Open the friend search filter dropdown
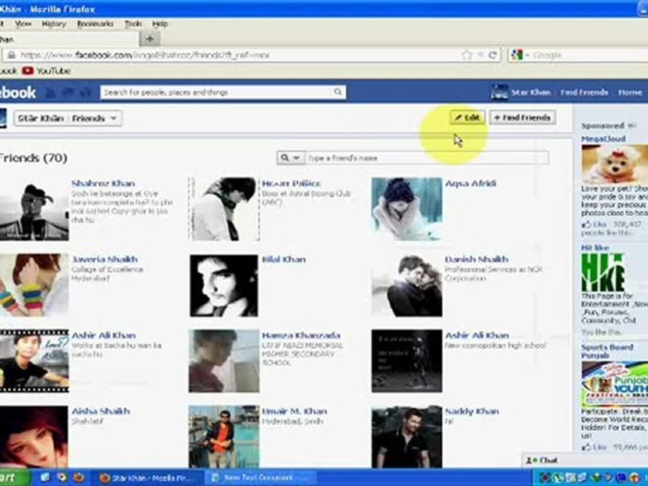The image size is (648, 486). point(291,158)
